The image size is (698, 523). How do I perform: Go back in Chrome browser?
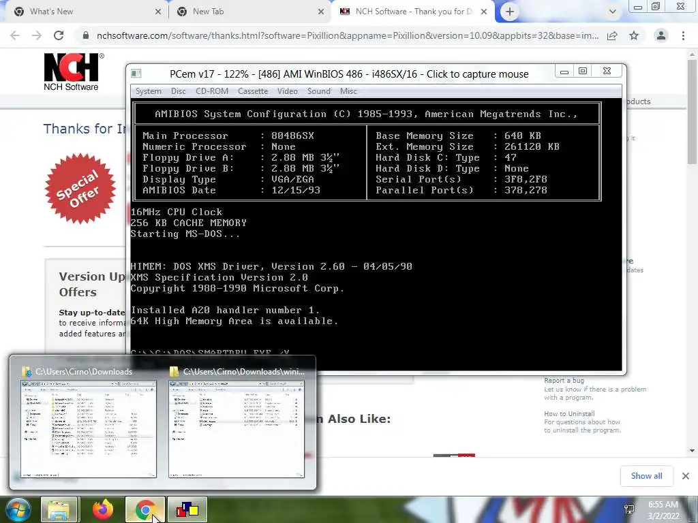pyautogui.click(x=15, y=35)
